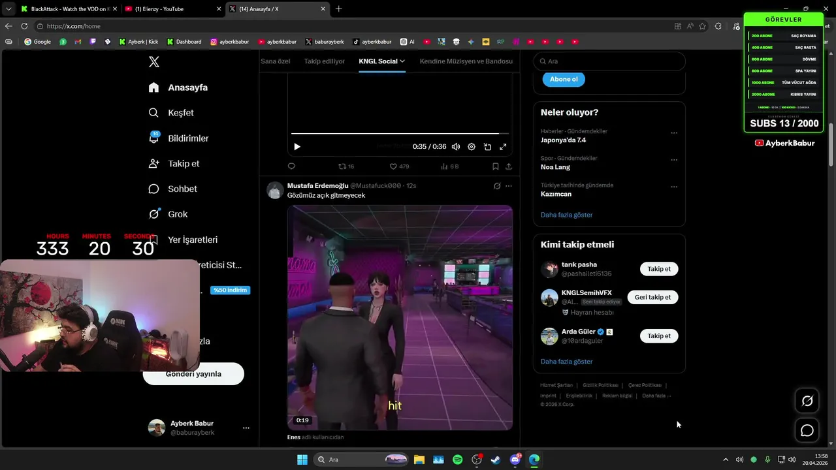
Task: Switch to Kendine Müzisyen ve Bandosu tab
Action: point(466,61)
